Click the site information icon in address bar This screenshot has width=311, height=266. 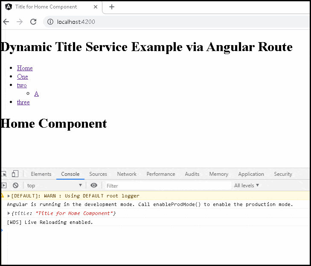pyautogui.click(x=50, y=22)
